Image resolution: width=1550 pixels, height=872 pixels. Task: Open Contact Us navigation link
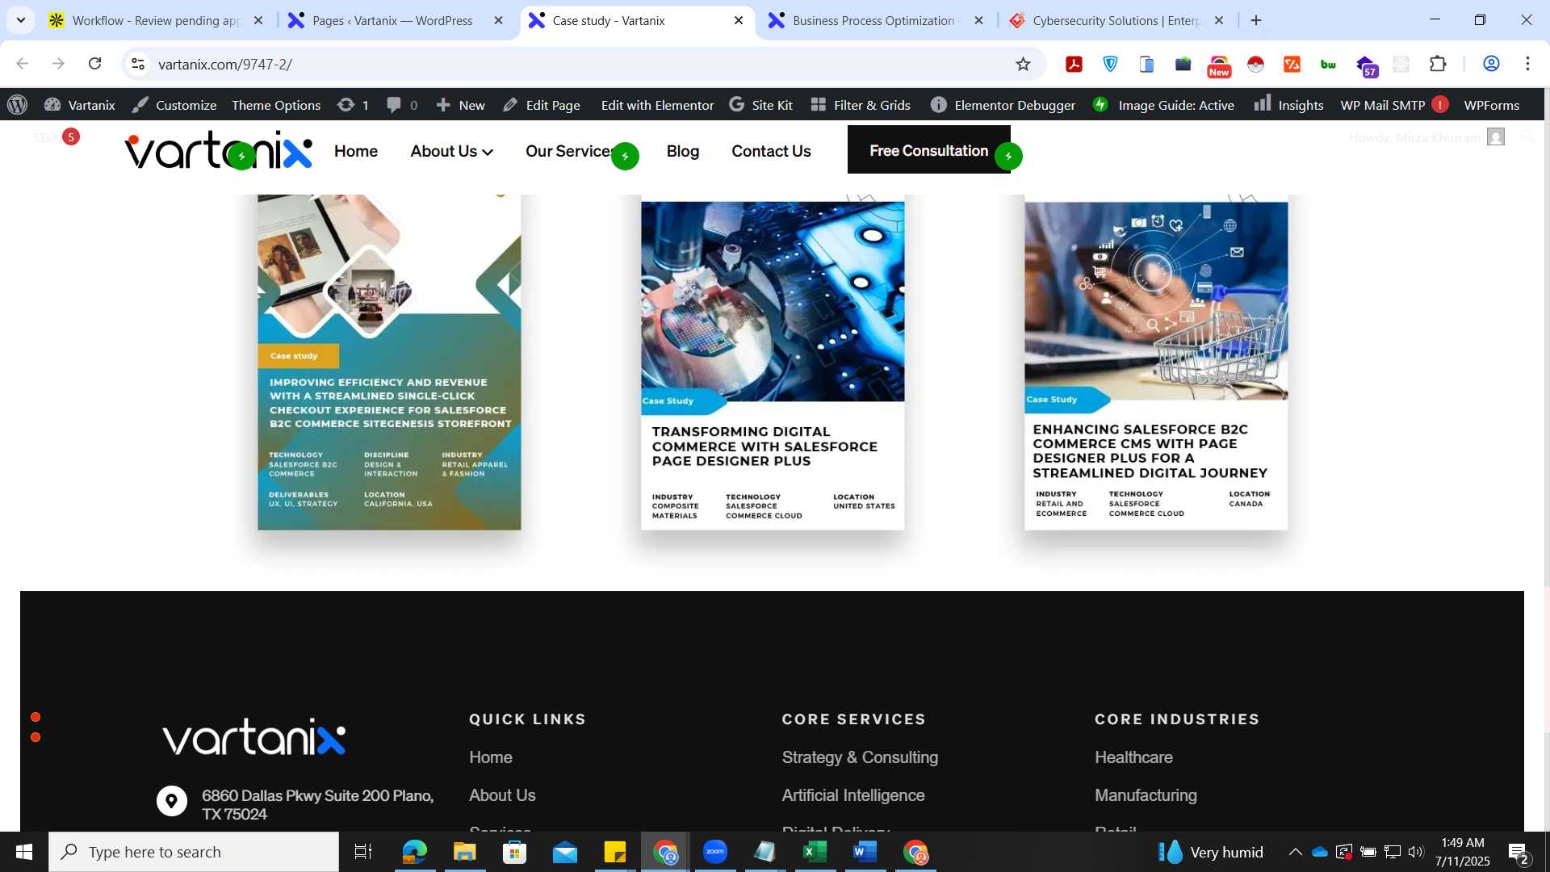(771, 151)
